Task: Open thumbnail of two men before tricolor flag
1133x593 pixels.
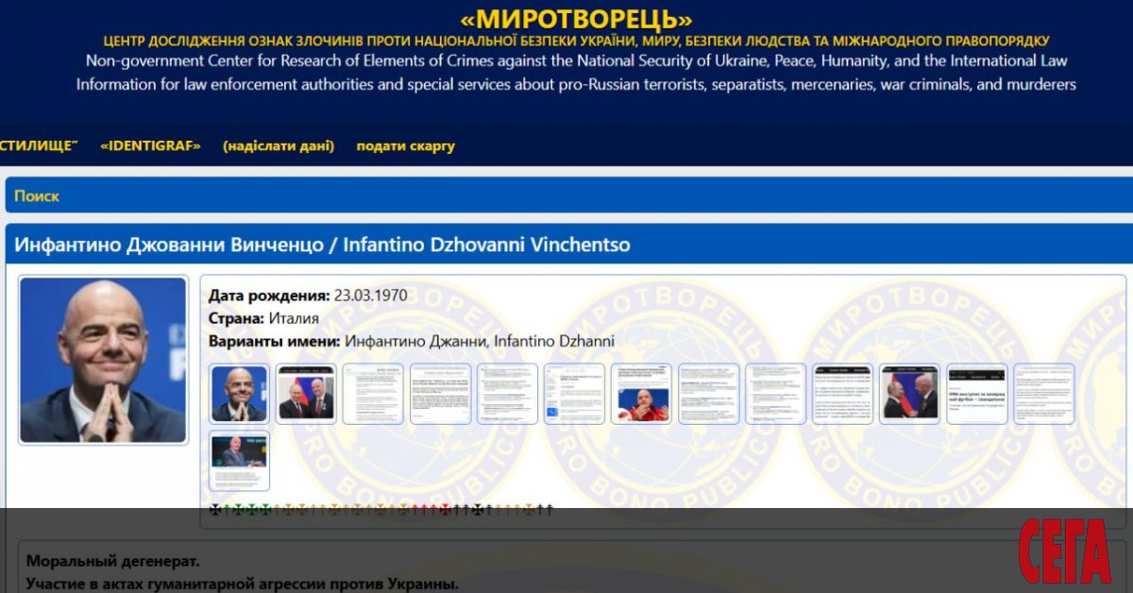Action: pos(306,394)
